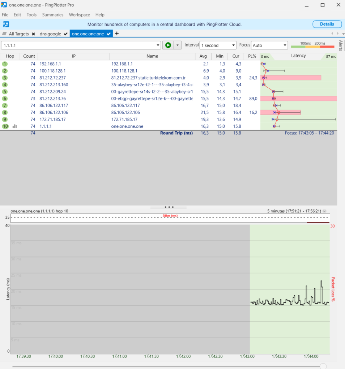Click the checkmark on the dns.google tab

(x=65, y=34)
